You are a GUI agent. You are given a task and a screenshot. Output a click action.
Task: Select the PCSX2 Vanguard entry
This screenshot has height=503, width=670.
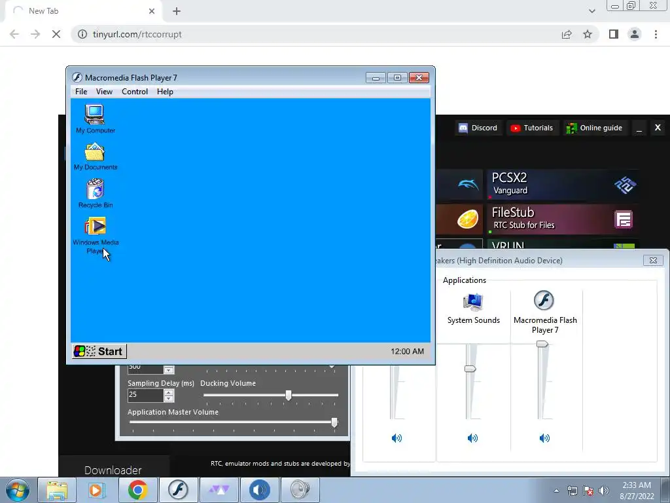[563, 184]
